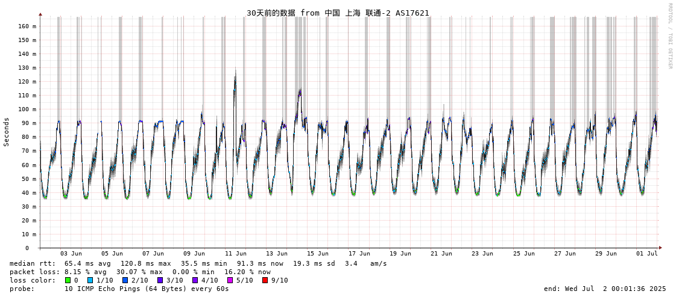Click the 150 m y-axis value
Image resolution: width=676 pixels, height=297 pixels.
27,40
